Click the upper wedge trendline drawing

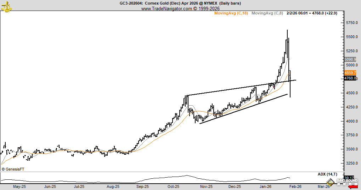tap(241, 88)
